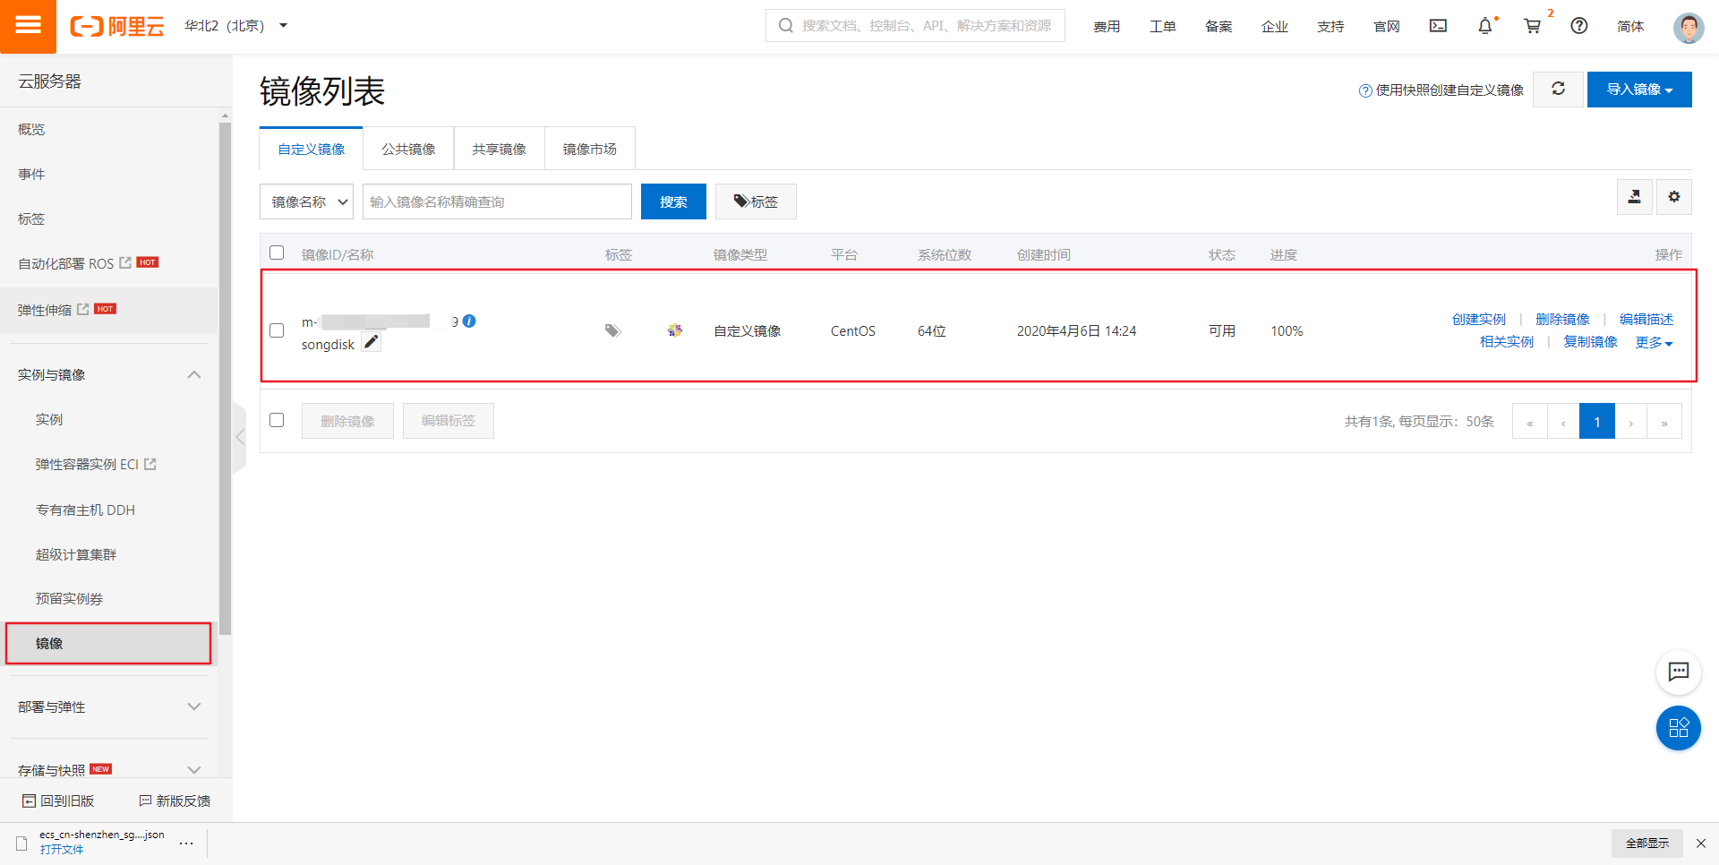
Task: Click 编辑描述 link
Action: tap(1646, 319)
